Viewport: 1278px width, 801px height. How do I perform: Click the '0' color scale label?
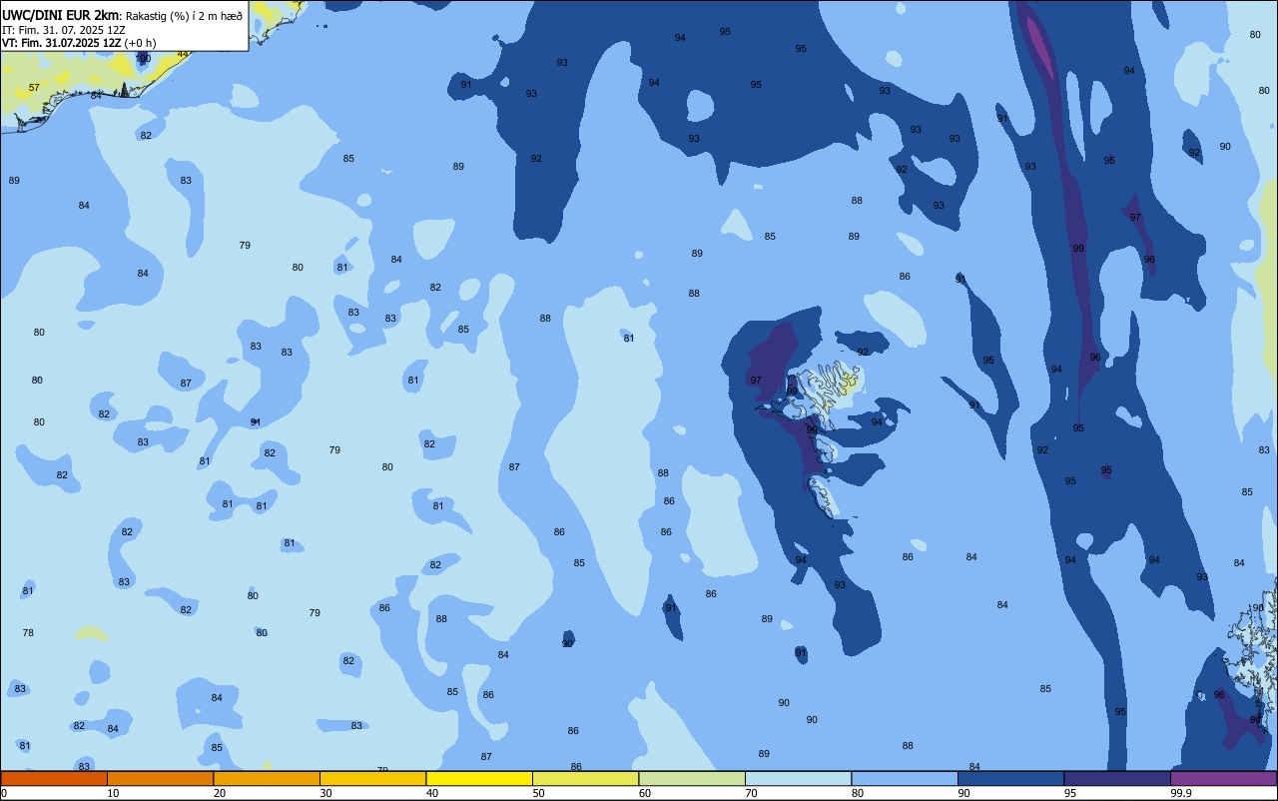tap(4, 793)
